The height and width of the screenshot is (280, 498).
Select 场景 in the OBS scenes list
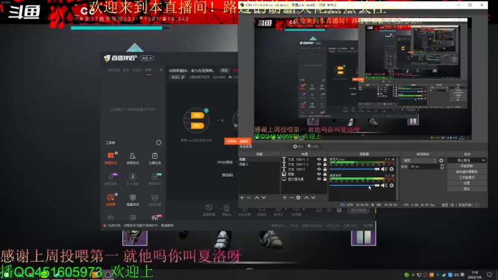(x=259, y=159)
